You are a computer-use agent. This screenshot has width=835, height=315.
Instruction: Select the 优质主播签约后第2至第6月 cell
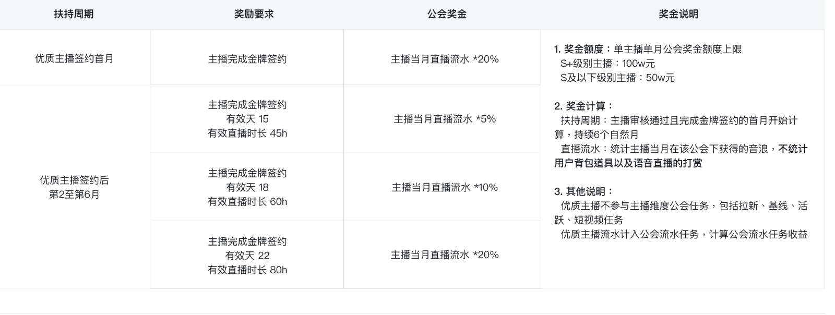pyautogui.click(x=74, y=187)
